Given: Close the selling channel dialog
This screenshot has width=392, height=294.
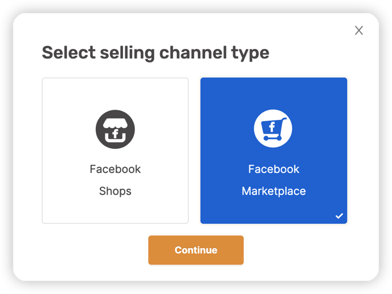Looking at the screenshot, I should (359, 31).
